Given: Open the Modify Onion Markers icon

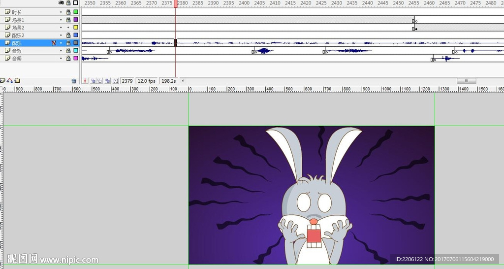Looking at the screenshot, I should (116, 81).
